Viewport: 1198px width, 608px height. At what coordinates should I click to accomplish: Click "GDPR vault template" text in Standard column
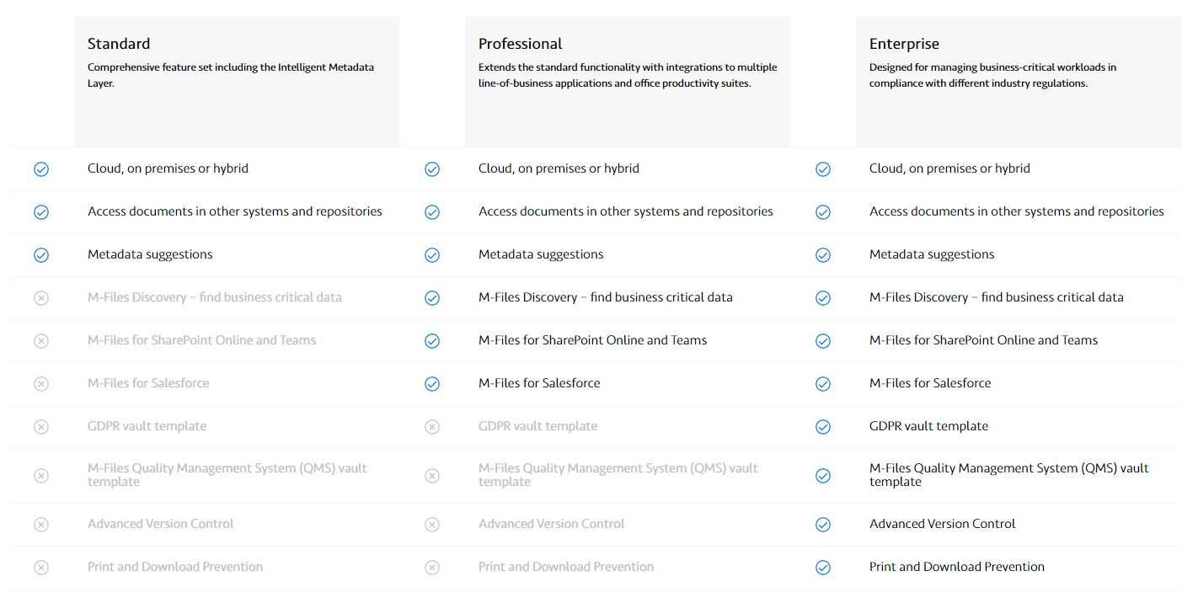coord(147,426)
